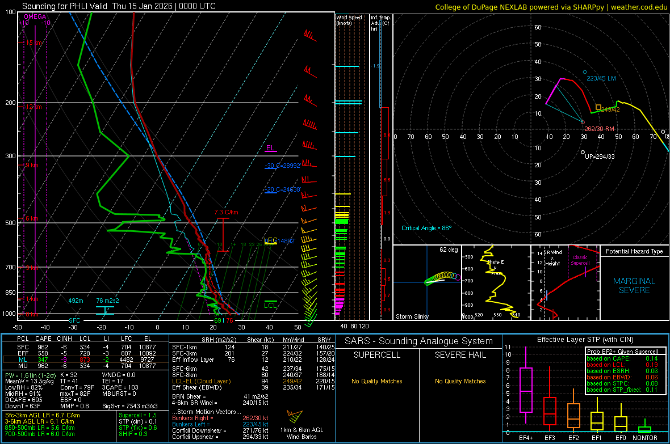This screenshot has height=444, width=670.
Task: Click the green LCL level label
Action: [x=270, y=305]
